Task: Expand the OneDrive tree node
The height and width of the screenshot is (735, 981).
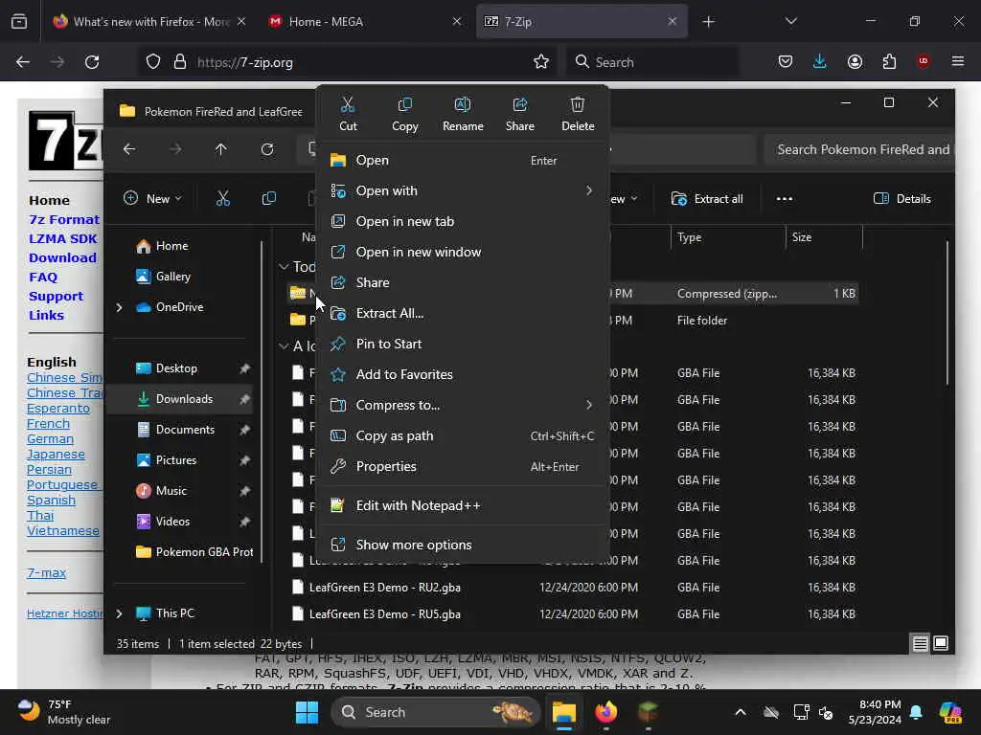Action: point(119,307)
